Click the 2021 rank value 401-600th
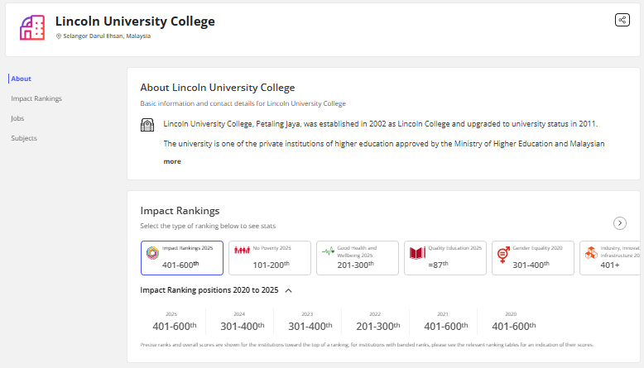 coord(446,326)
